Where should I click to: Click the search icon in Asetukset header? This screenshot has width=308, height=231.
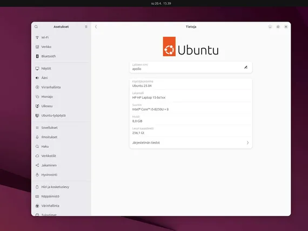tap(36, 26)
